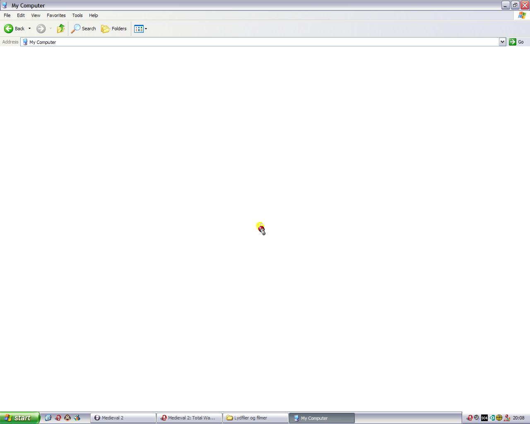Minimize the My Computer window

coord(505,5)
